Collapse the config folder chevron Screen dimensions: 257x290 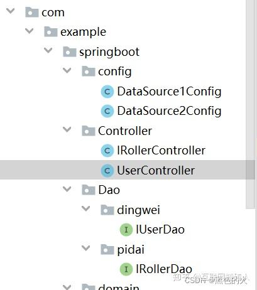pyautogui.click(x=67, y=70)
